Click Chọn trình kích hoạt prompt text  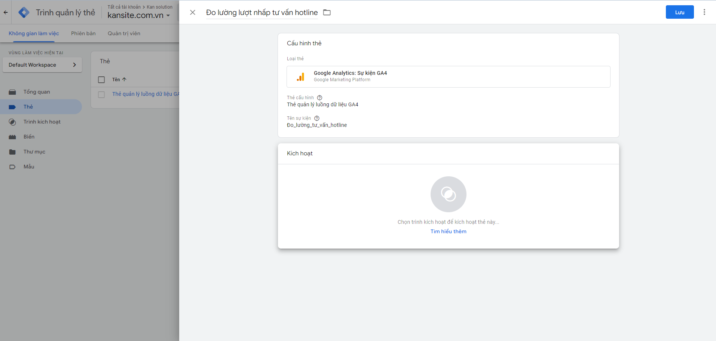448,222
